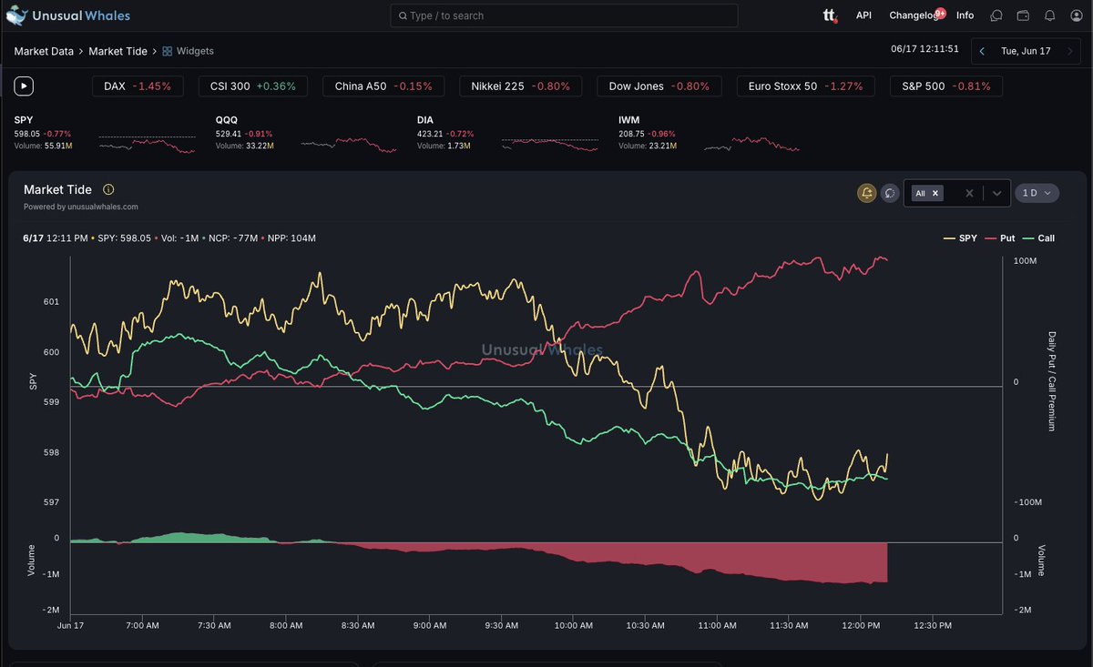Select the Nikkei 225 index chip
This screenshot has height=667, width=1093.
pyautogui.click(x=521, y=86)
